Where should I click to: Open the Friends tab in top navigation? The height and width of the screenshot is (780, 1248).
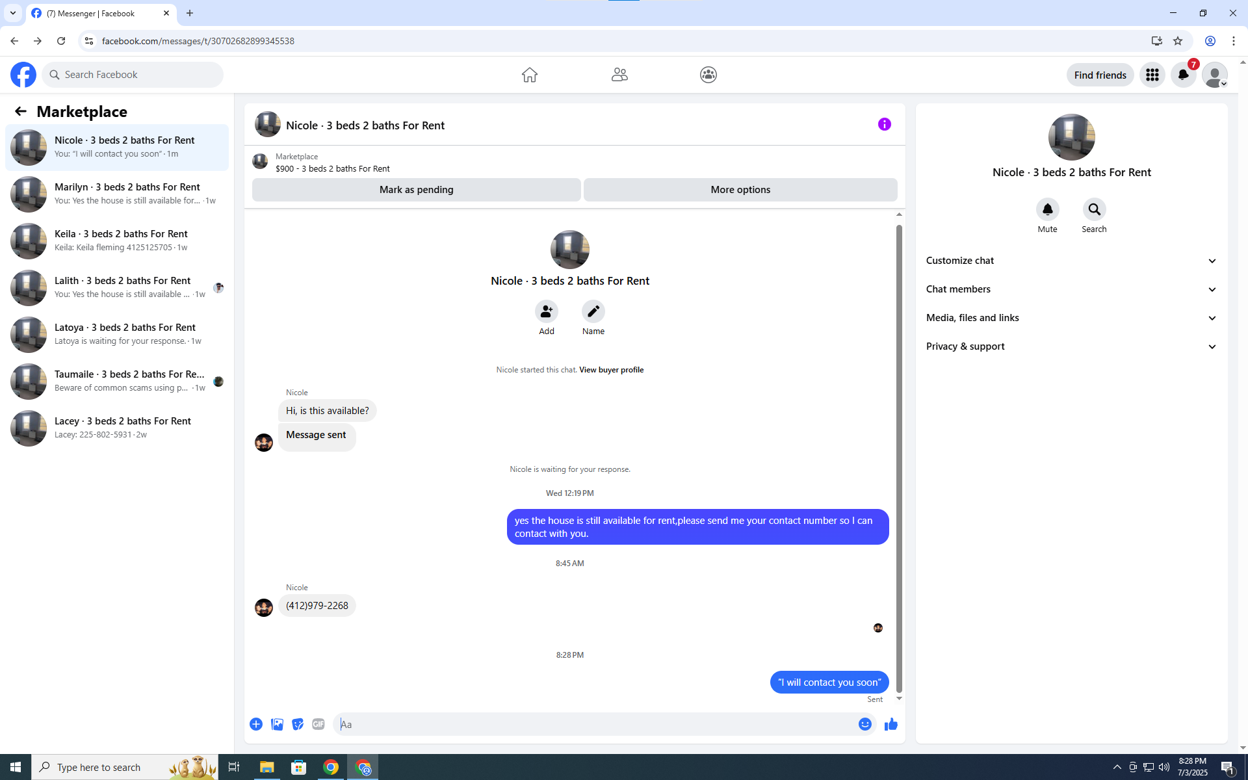tap(619, 75)
